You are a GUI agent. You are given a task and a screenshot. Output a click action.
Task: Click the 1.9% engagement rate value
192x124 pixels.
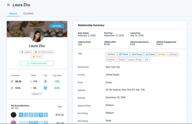(57, 81)
